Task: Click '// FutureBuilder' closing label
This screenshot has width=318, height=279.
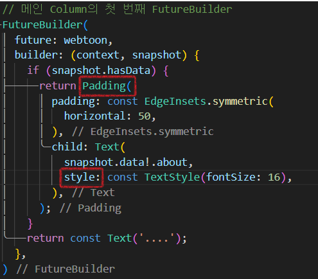Action: click(x=66, y=269)
